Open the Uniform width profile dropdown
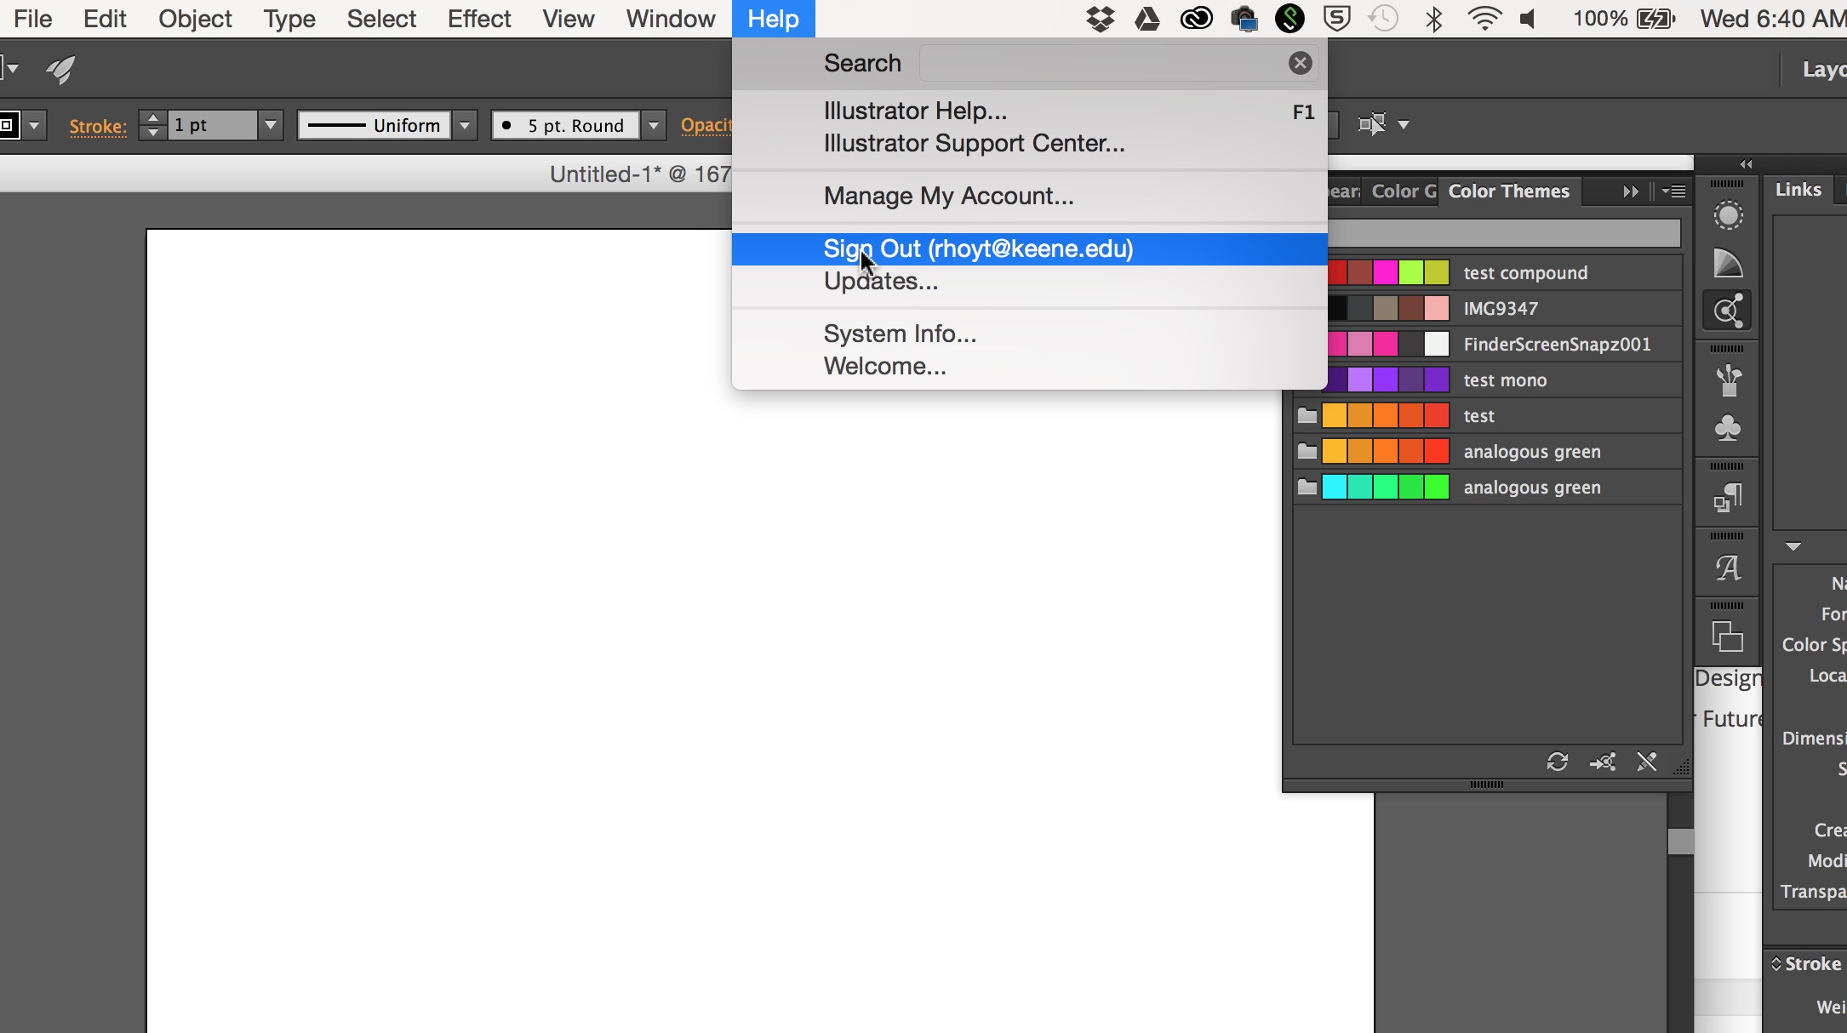Viewport: 1847px width, 1033px height. point(465,125)
